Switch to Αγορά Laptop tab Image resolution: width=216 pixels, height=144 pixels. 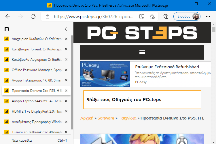coord(37,101)
